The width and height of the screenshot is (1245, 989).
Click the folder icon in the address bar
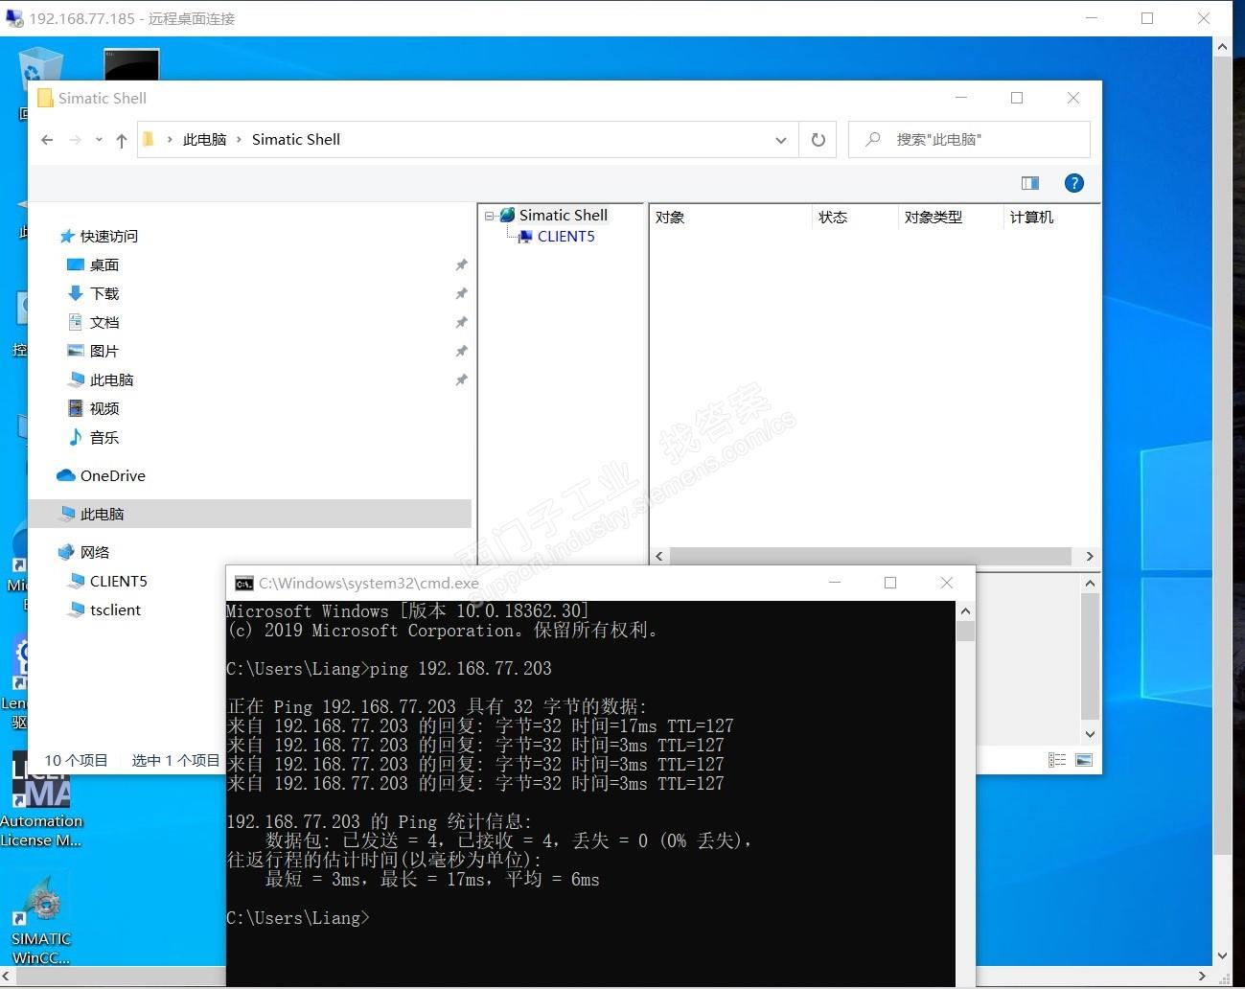(149, 140)
